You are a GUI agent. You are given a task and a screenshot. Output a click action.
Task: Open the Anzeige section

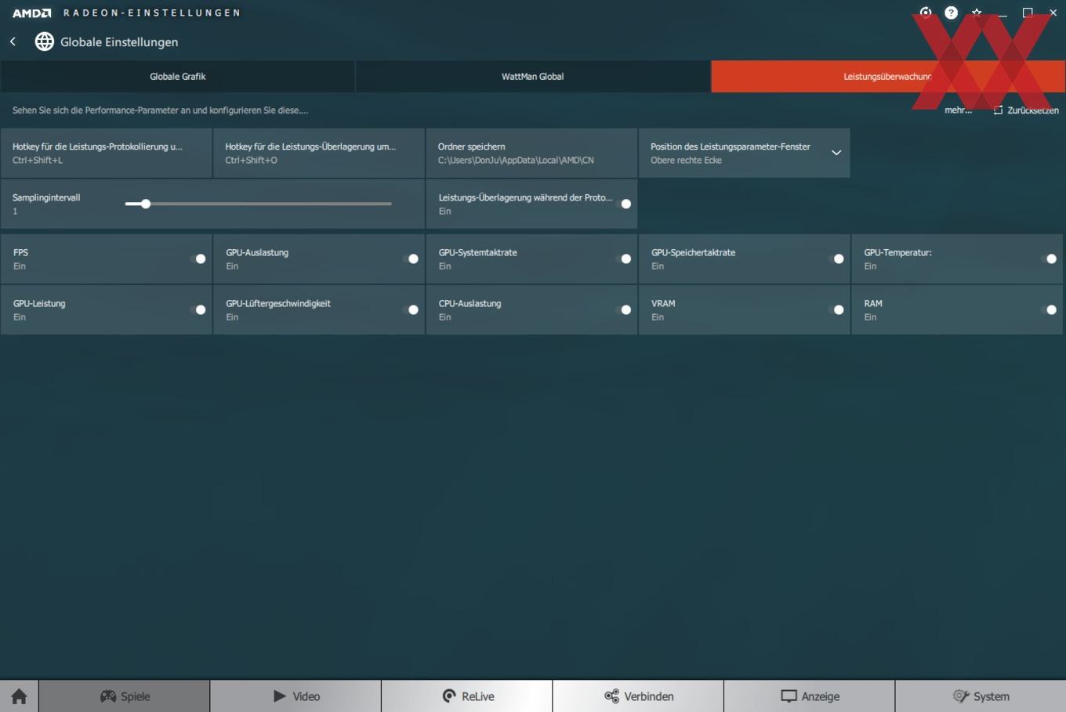point(810,696)
